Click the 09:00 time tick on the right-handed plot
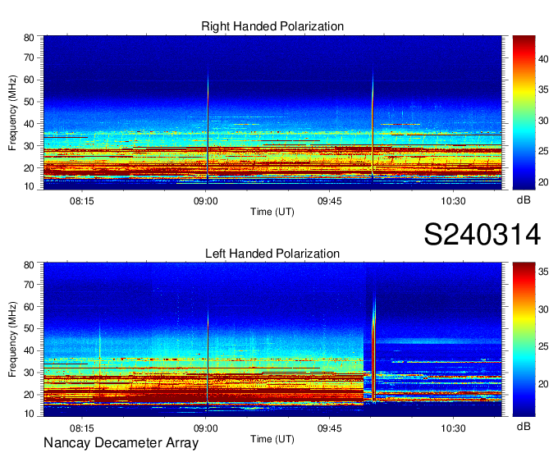The image size is (558, 453). (x=206, y=201)
